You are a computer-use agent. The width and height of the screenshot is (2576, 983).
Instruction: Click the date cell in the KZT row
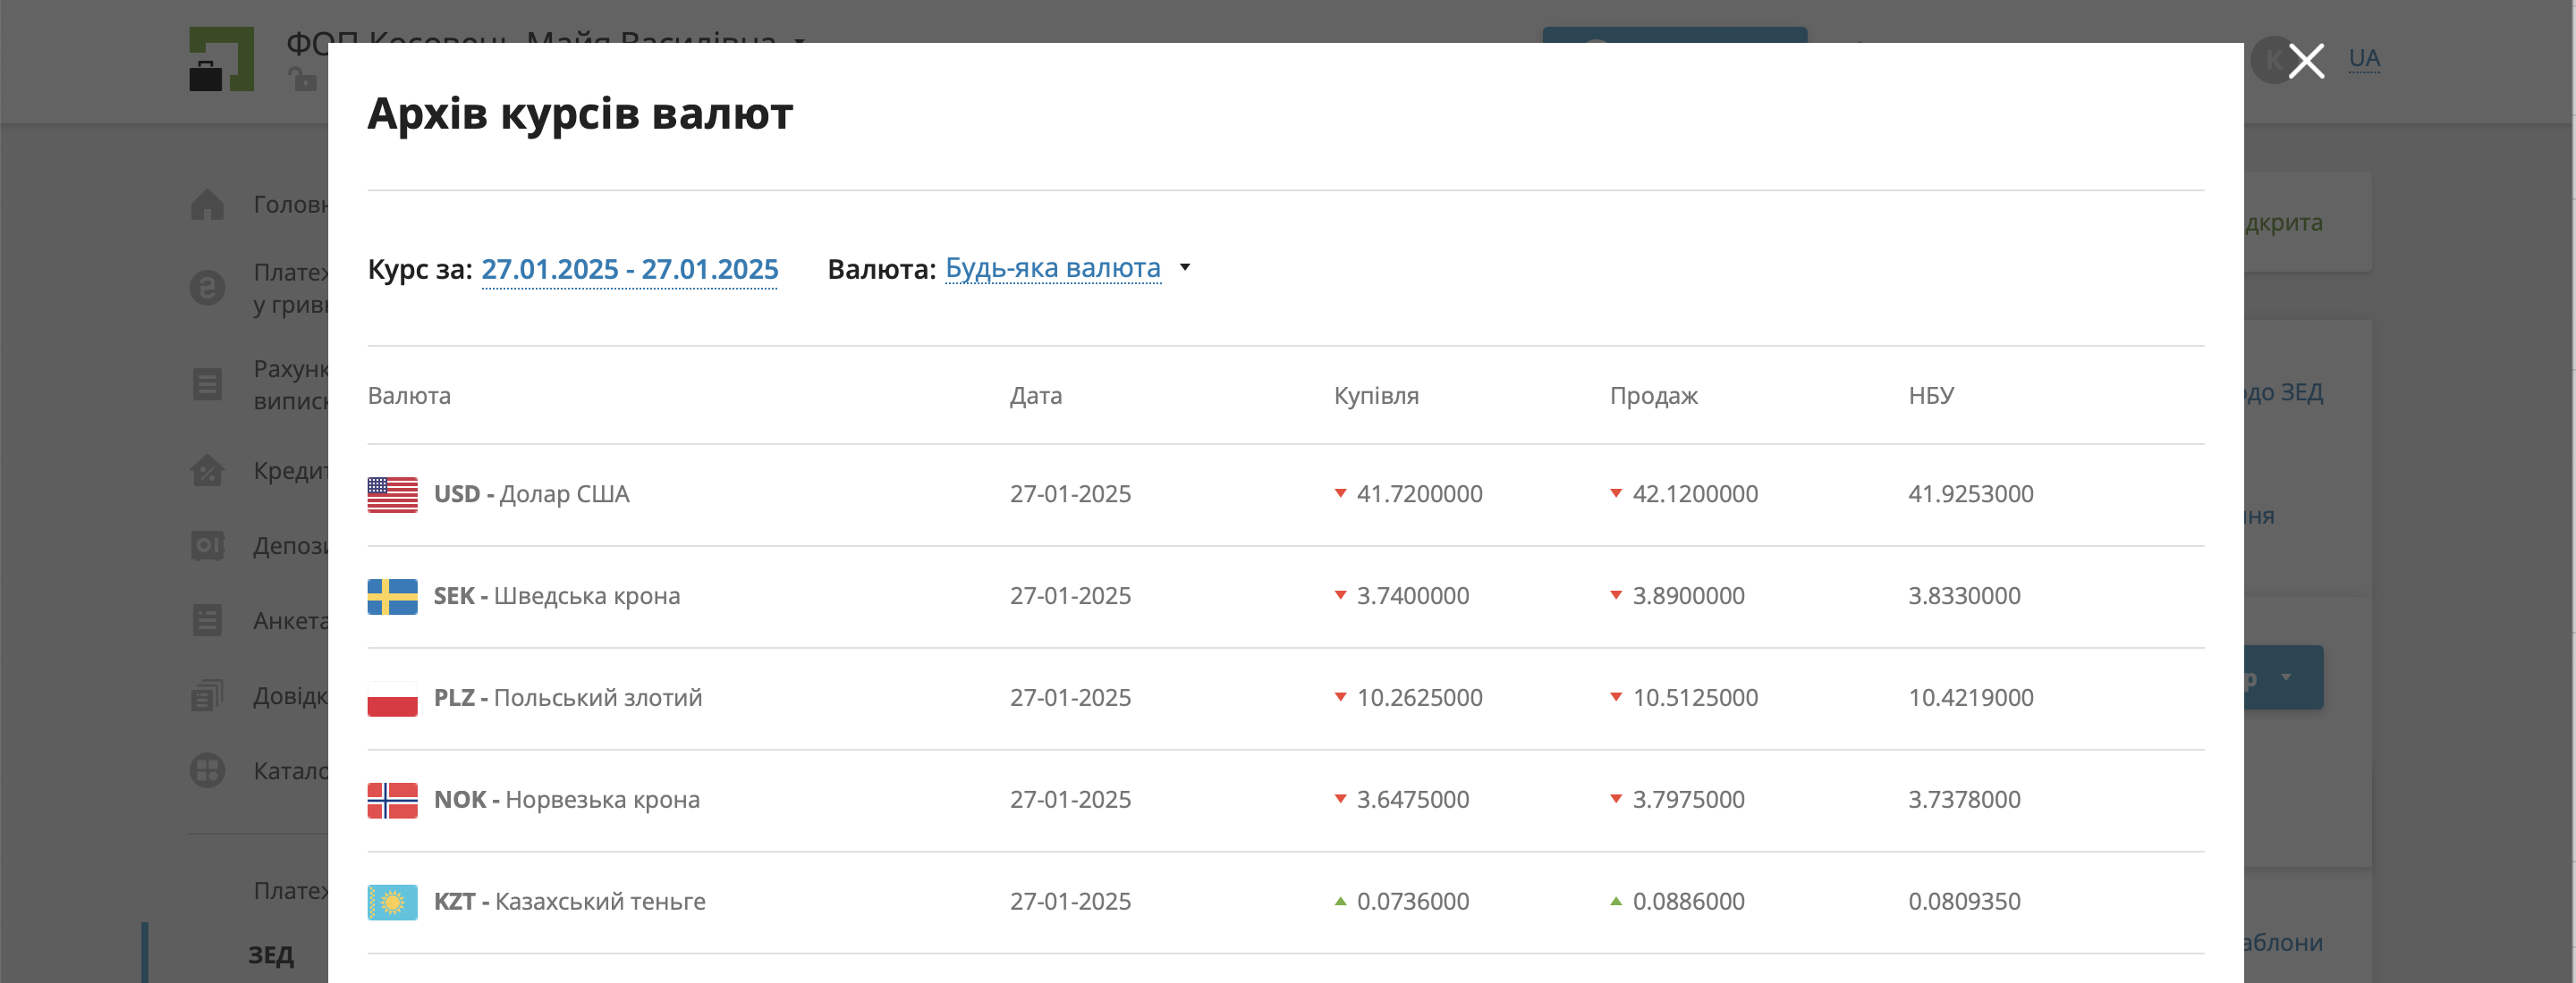(x=1070, y=901)
